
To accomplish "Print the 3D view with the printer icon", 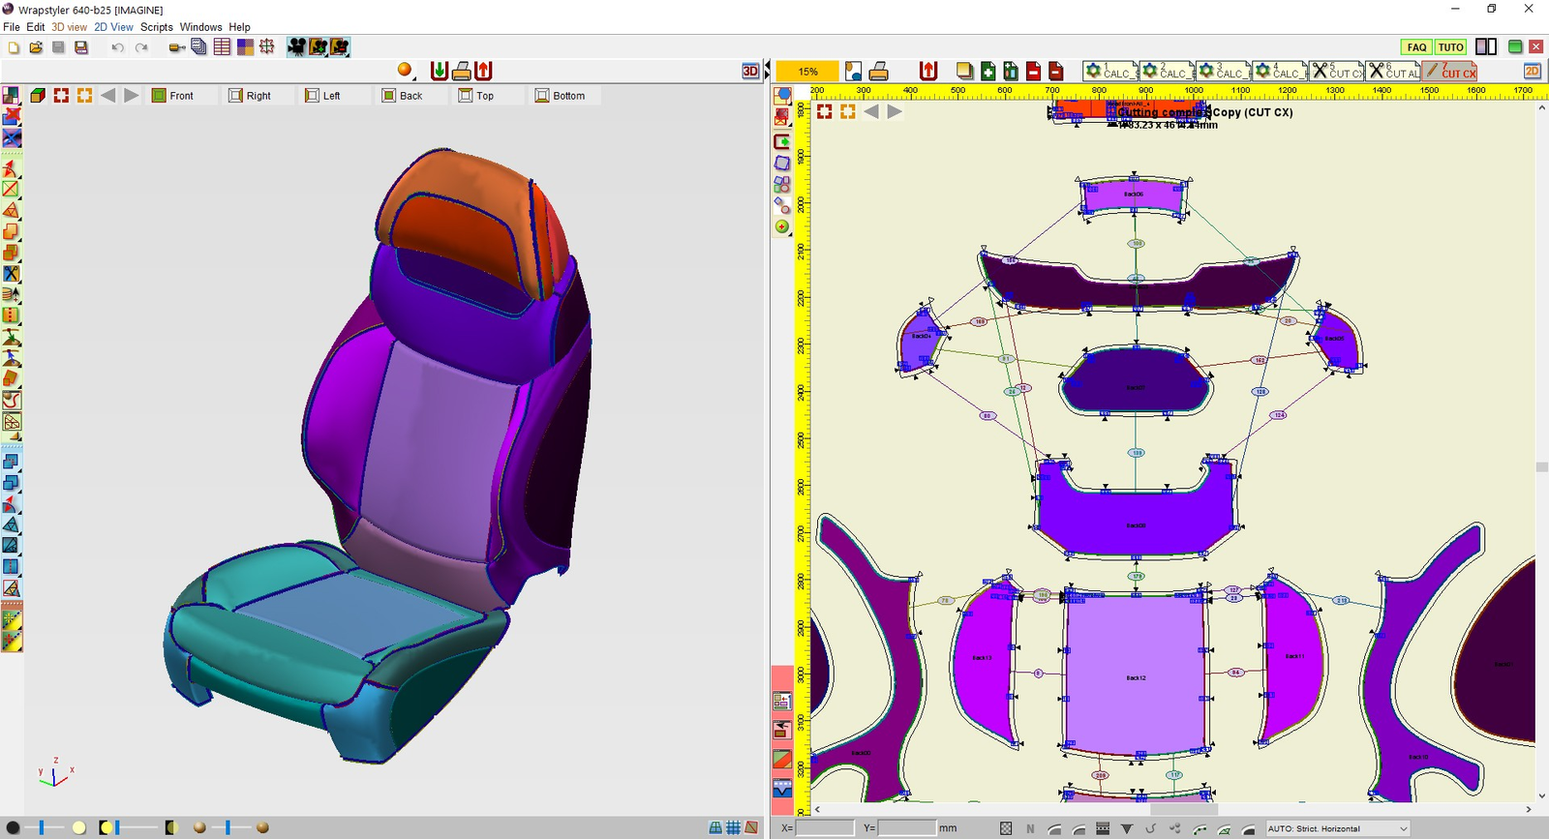I will [x=462, y=71].
